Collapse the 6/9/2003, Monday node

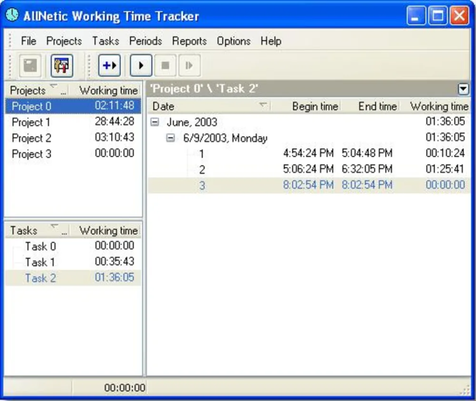(171, 138)
